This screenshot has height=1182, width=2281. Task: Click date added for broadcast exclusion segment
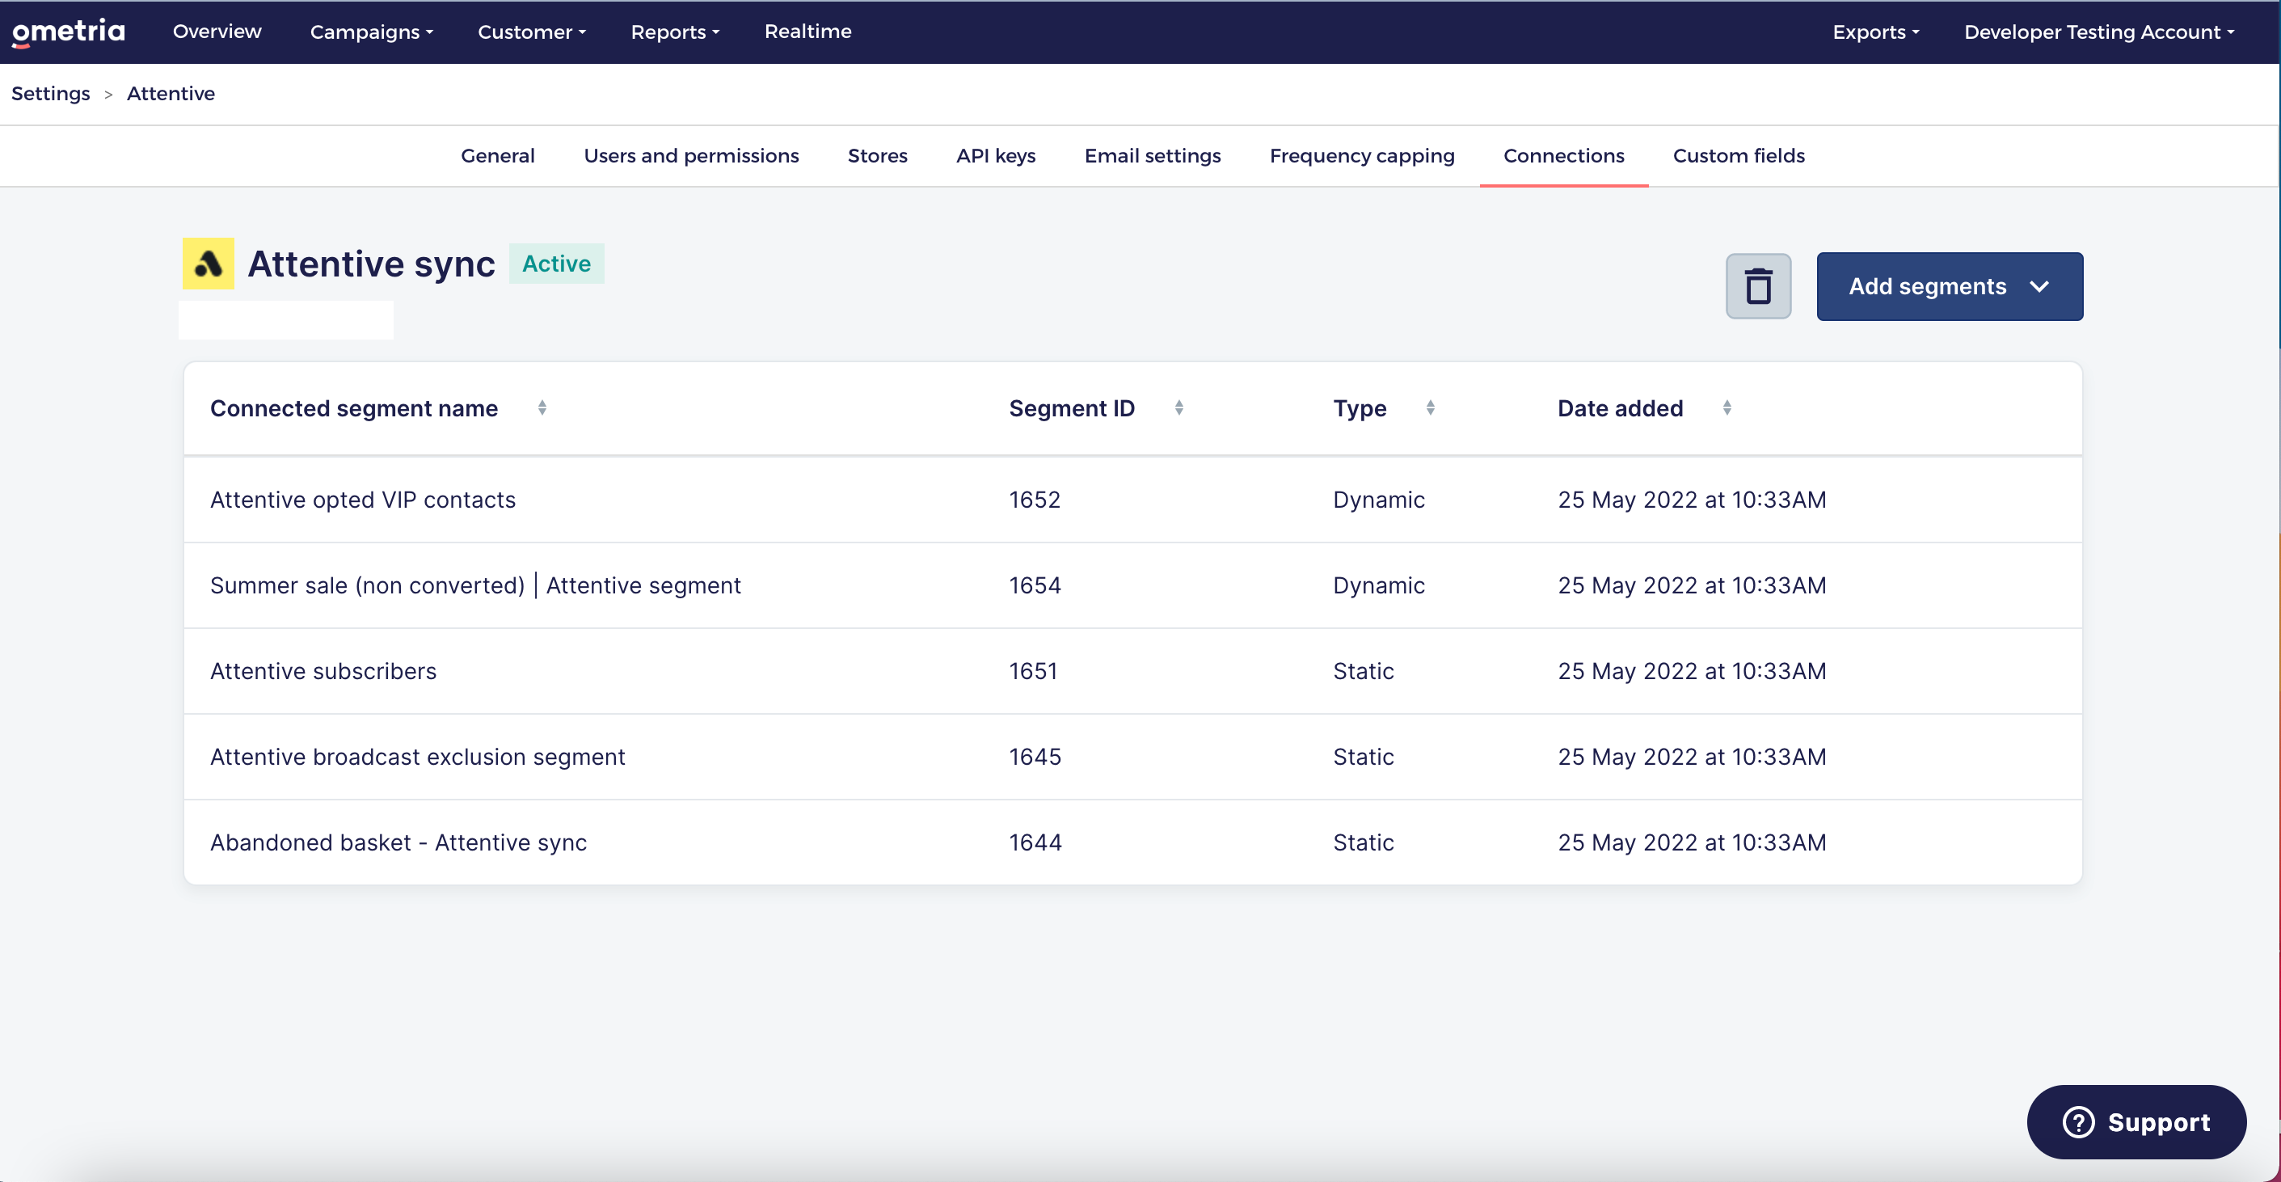1691,757
